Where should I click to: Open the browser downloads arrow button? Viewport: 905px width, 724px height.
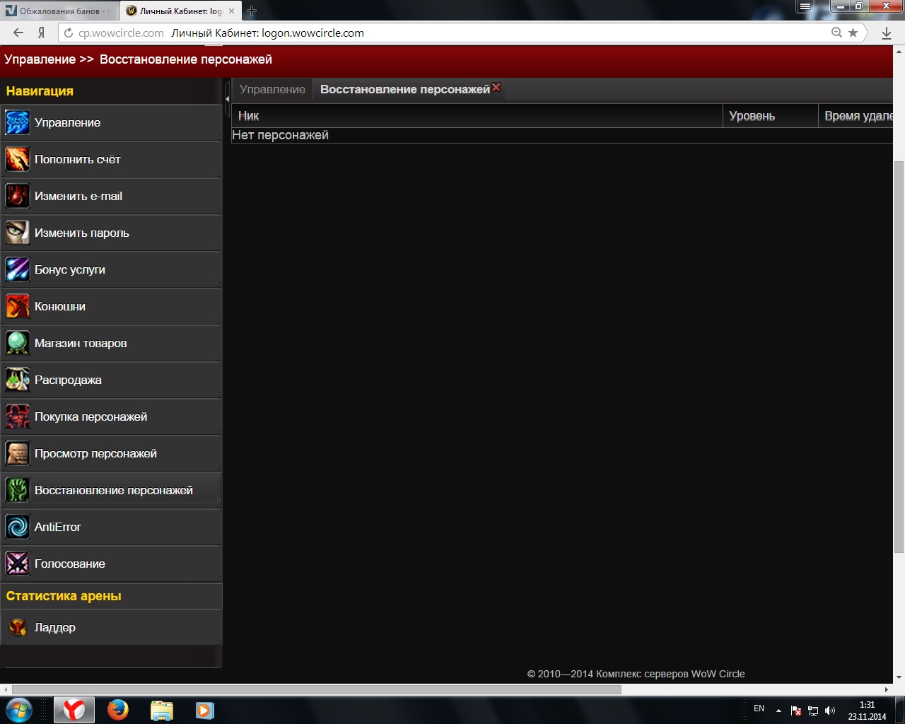point(887,33)
